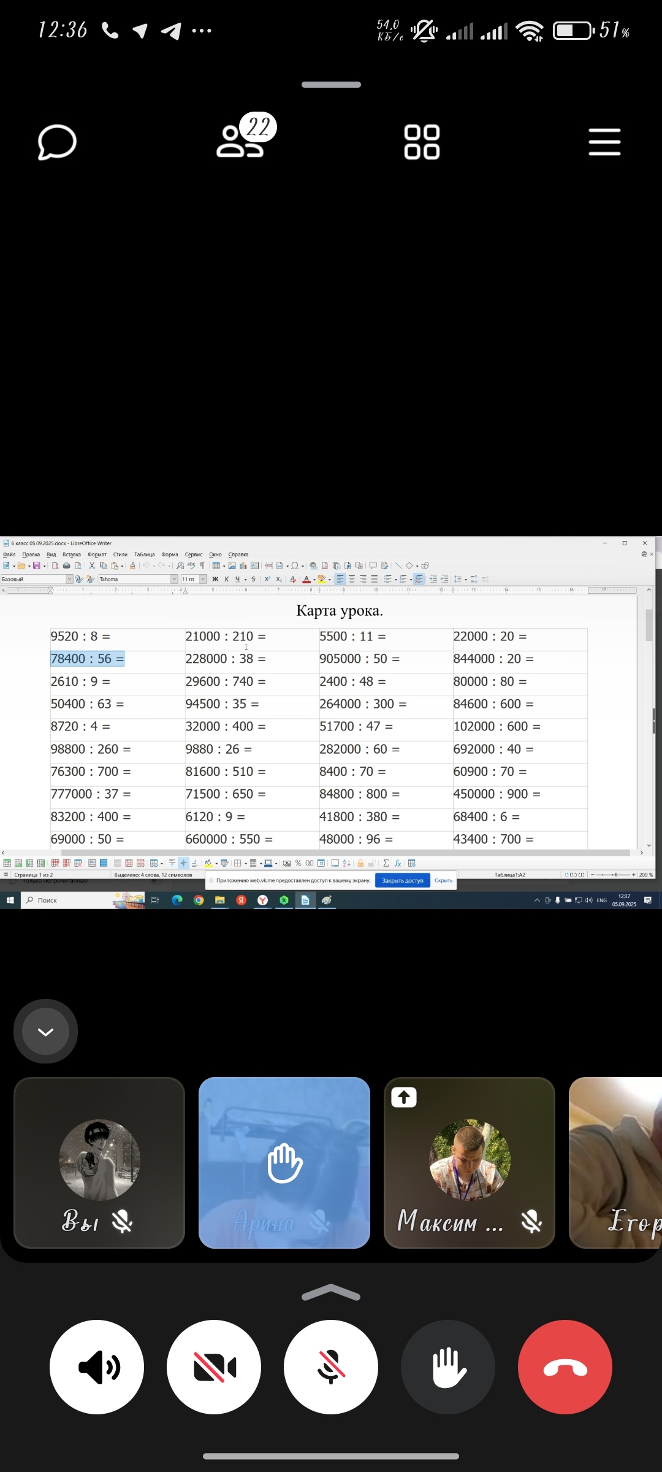Toggle the speaker output

(x=97, y=1367)
